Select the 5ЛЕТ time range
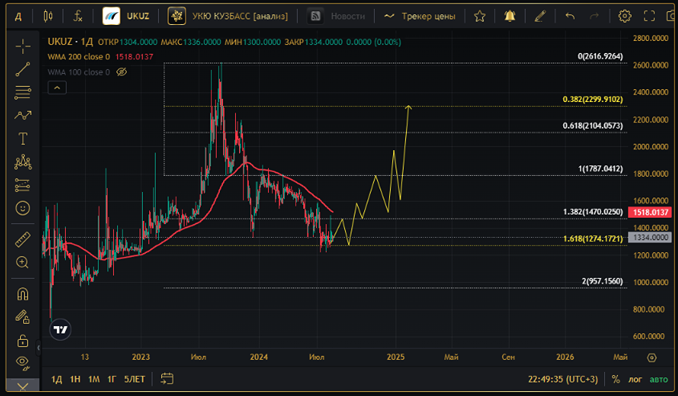This screenshot has height=396, width=678. point(135,379)
